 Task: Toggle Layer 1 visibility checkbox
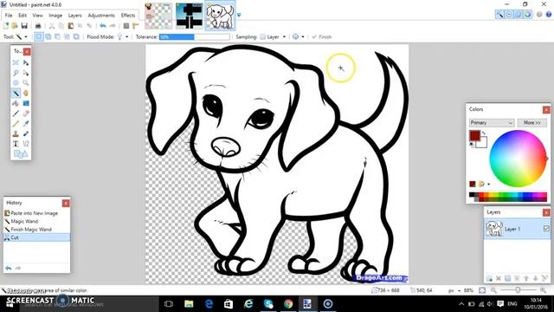click(x=546, y=229)
